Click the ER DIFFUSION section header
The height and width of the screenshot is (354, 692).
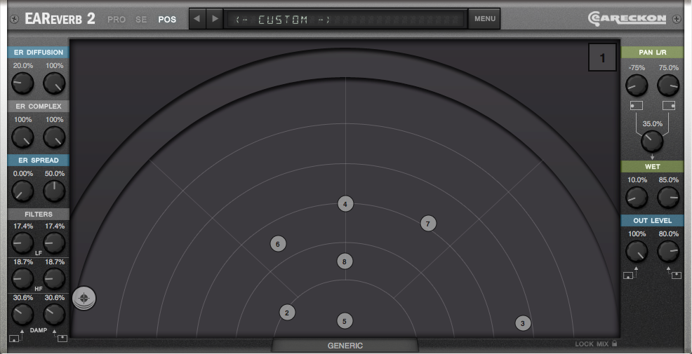39,53
